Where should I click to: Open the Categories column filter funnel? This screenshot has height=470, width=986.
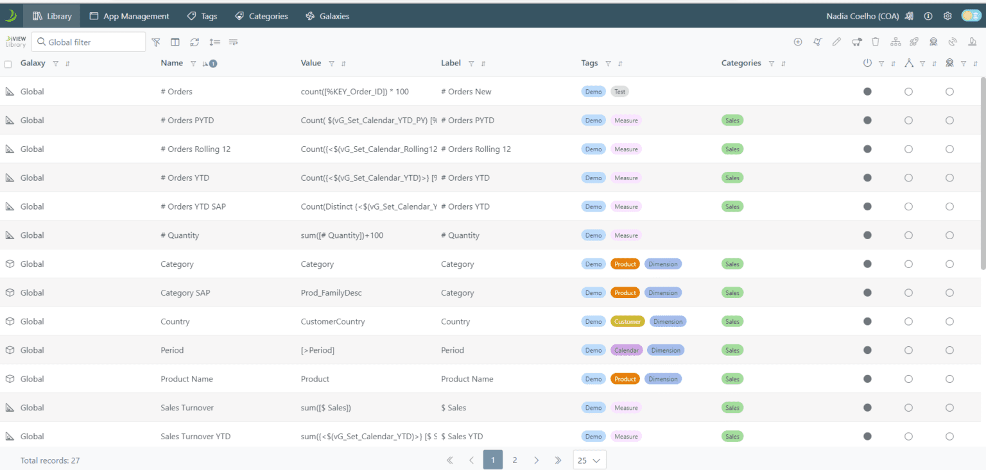point(772,63)
